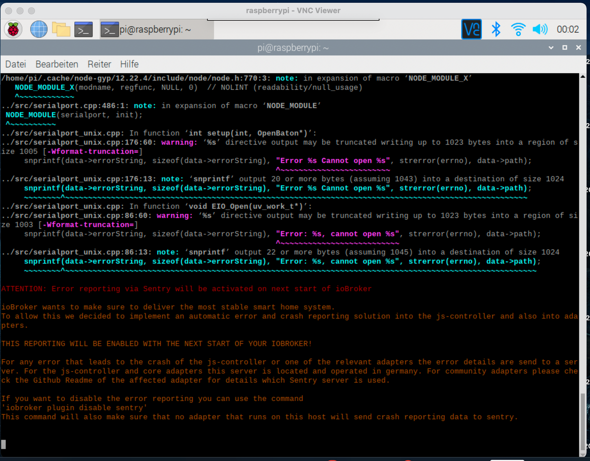Open the Hilfe menu
The height and width of the screenshot is (461, 590).
tap(129, 64)
